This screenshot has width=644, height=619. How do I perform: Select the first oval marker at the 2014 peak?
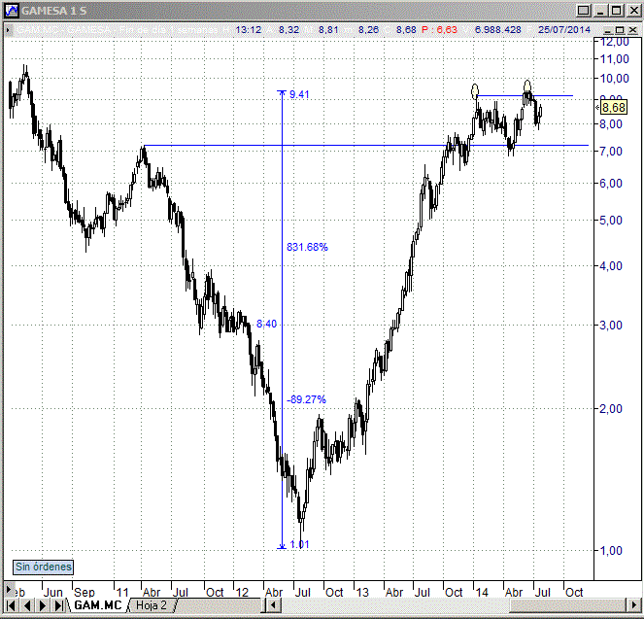pos(475,91)
